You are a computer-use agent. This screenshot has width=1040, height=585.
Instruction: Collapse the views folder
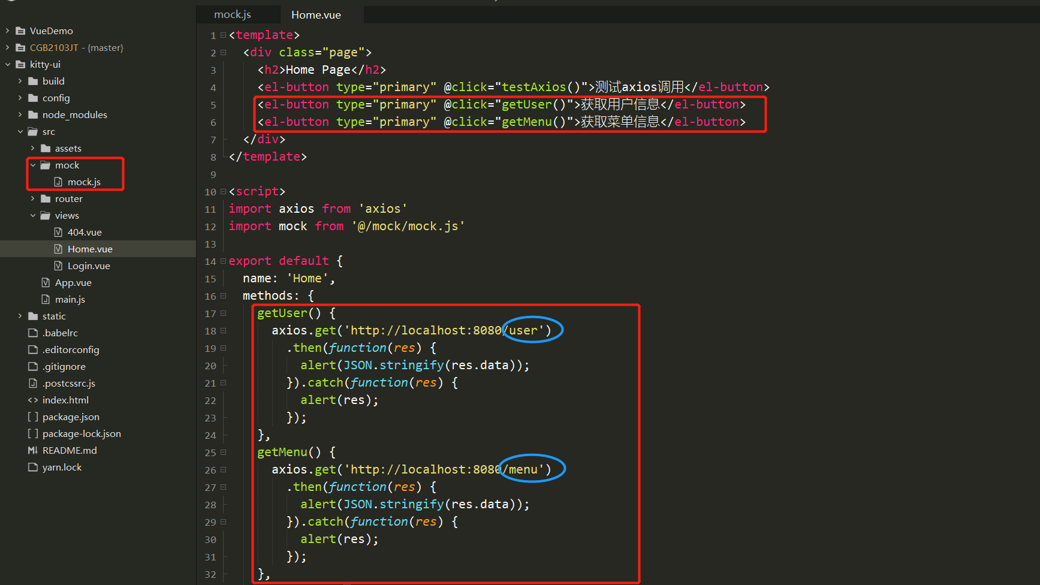33,215
